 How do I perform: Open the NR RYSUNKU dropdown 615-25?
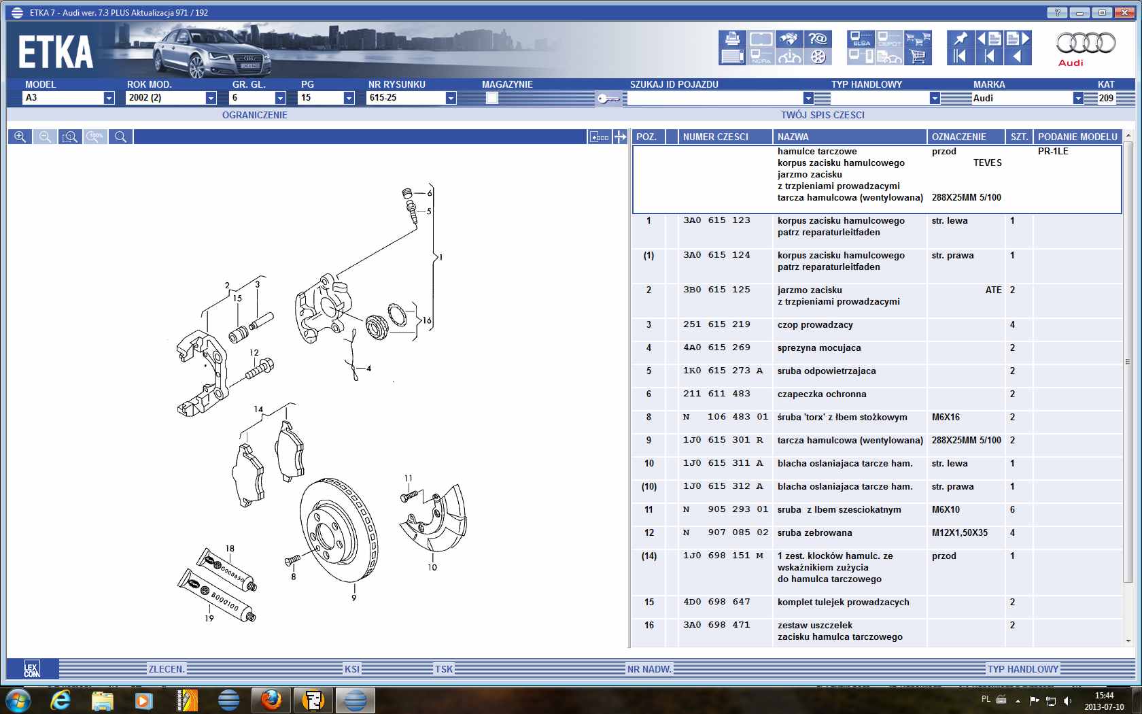pos(450,98)
